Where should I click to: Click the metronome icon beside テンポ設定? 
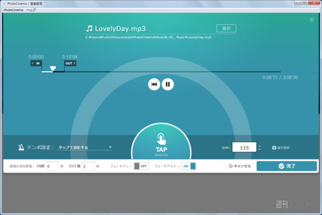(x=21, y=147)
